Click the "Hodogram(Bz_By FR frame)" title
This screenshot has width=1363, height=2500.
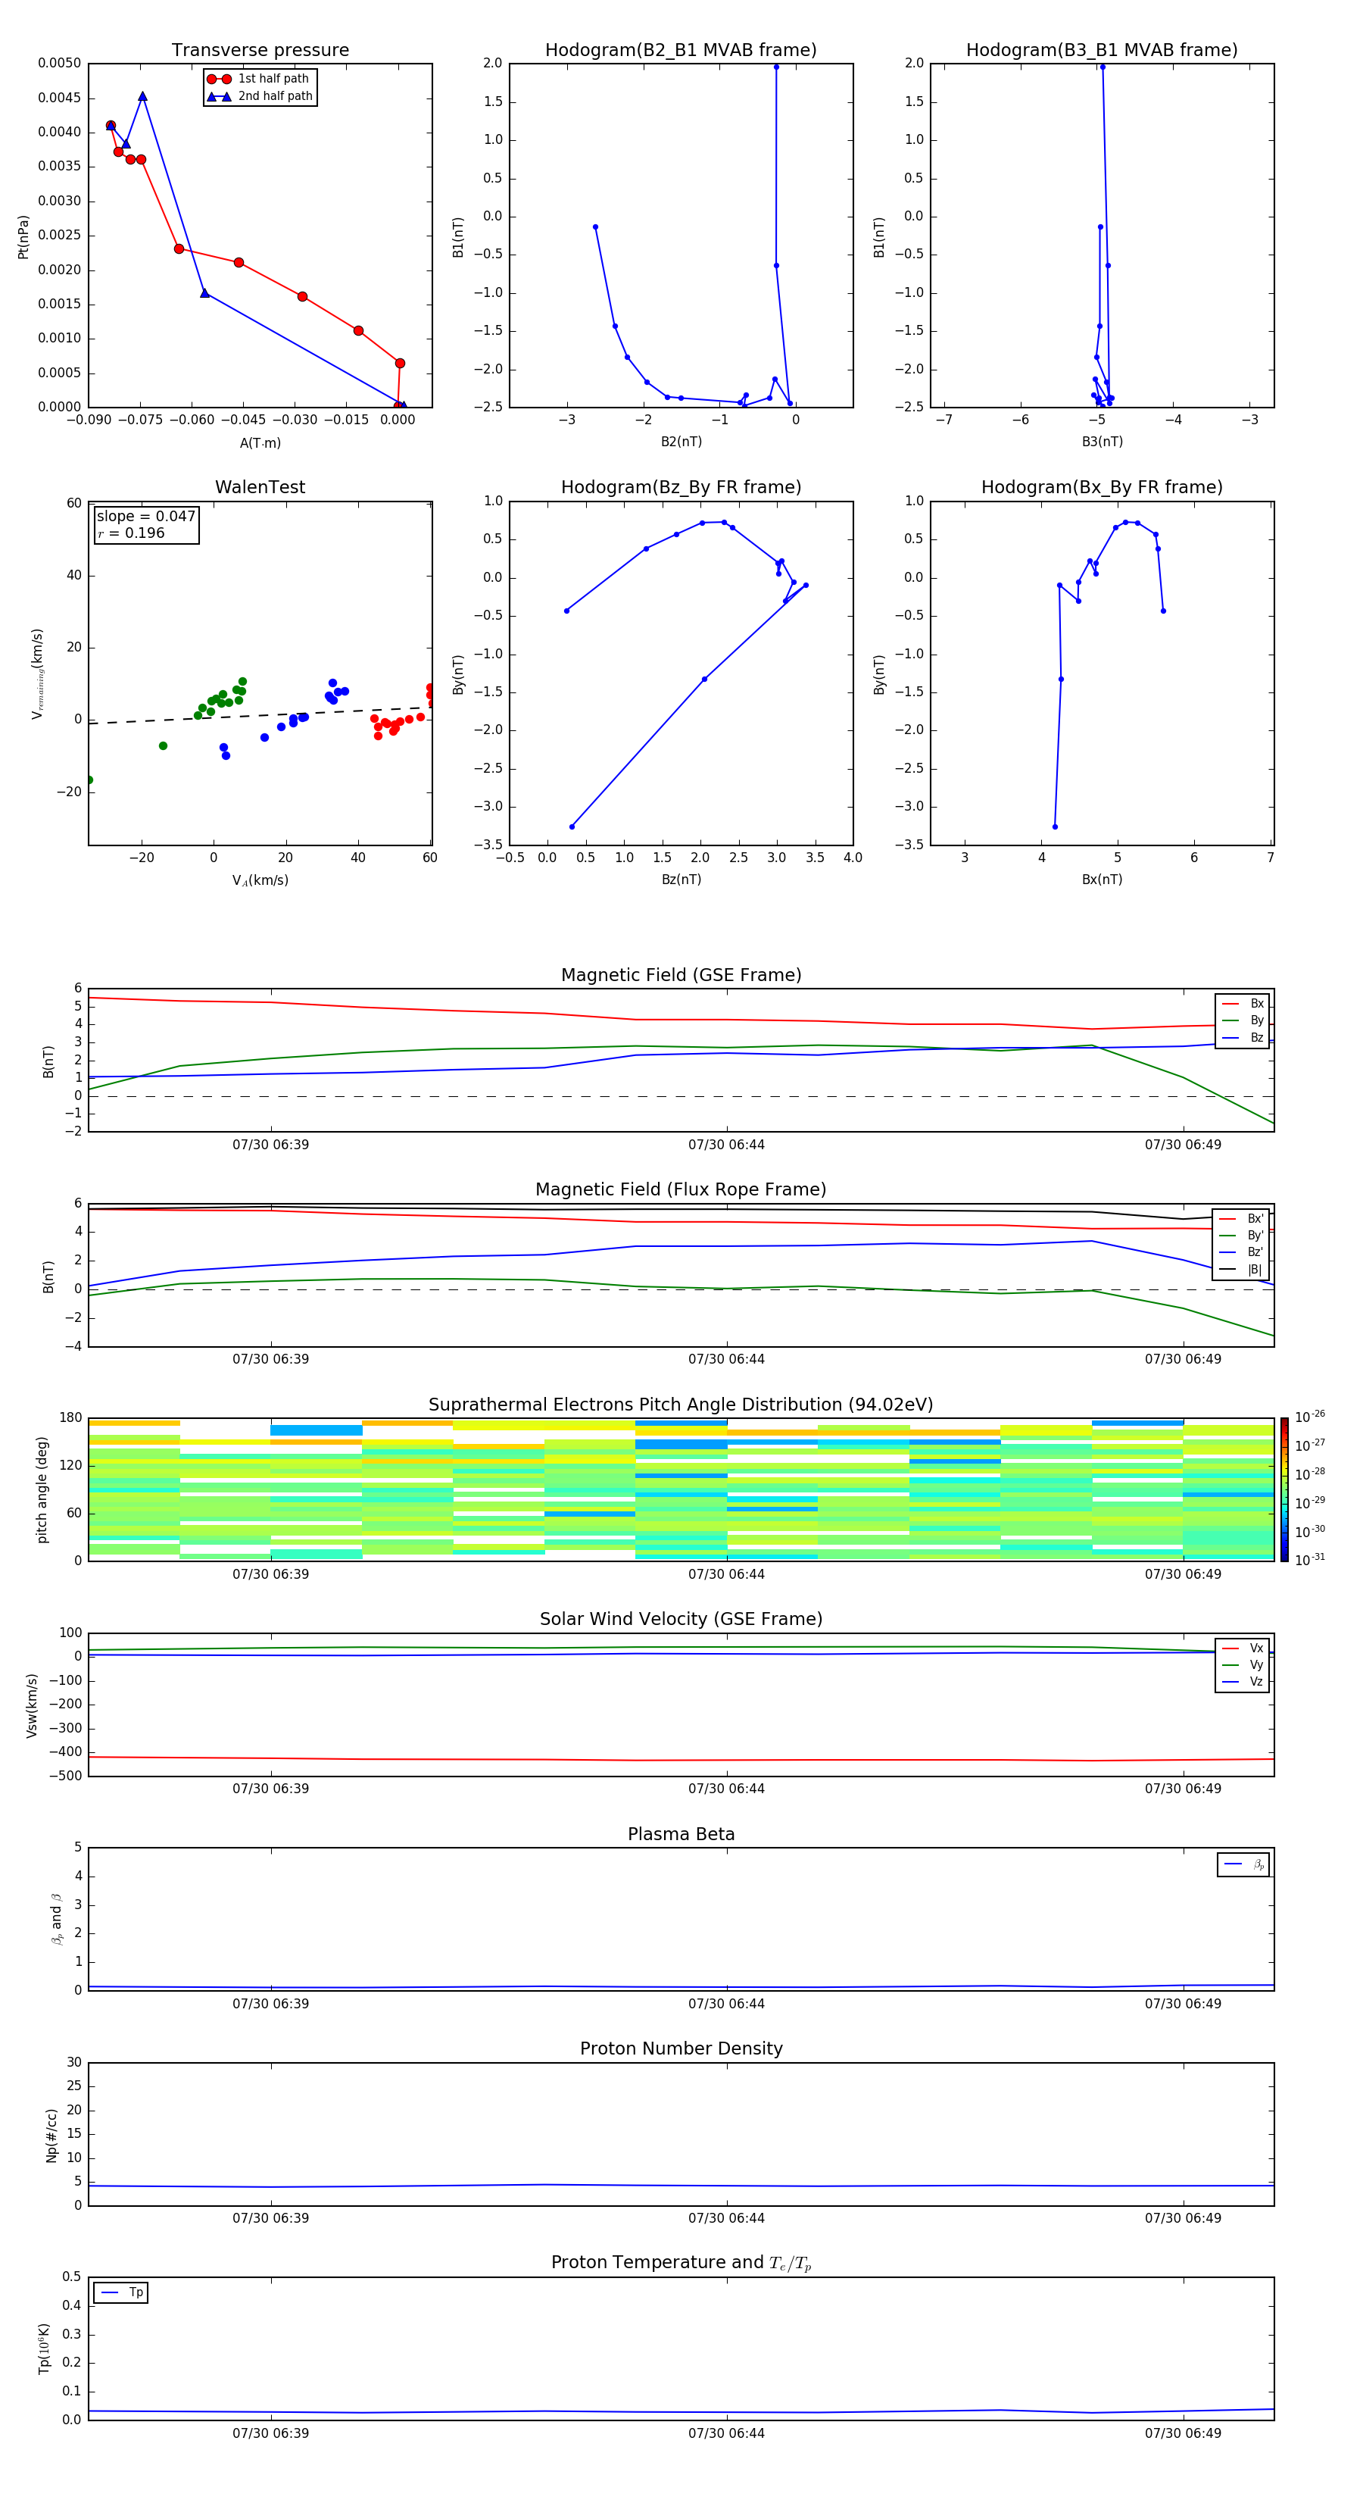coord(681,487)
